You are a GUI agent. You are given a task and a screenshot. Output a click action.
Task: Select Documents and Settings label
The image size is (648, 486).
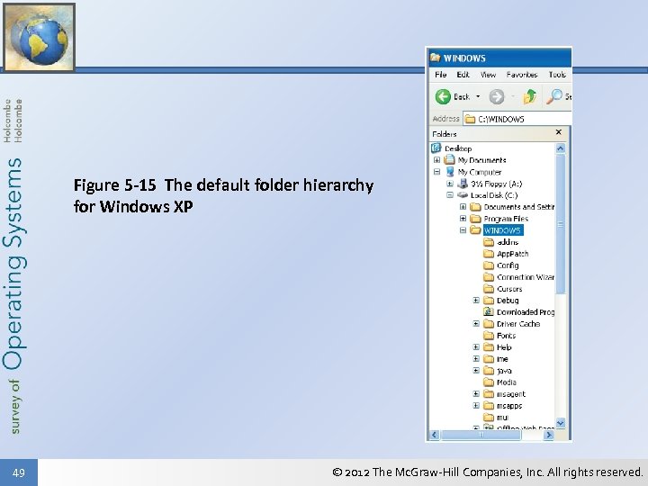pos(518,207)
